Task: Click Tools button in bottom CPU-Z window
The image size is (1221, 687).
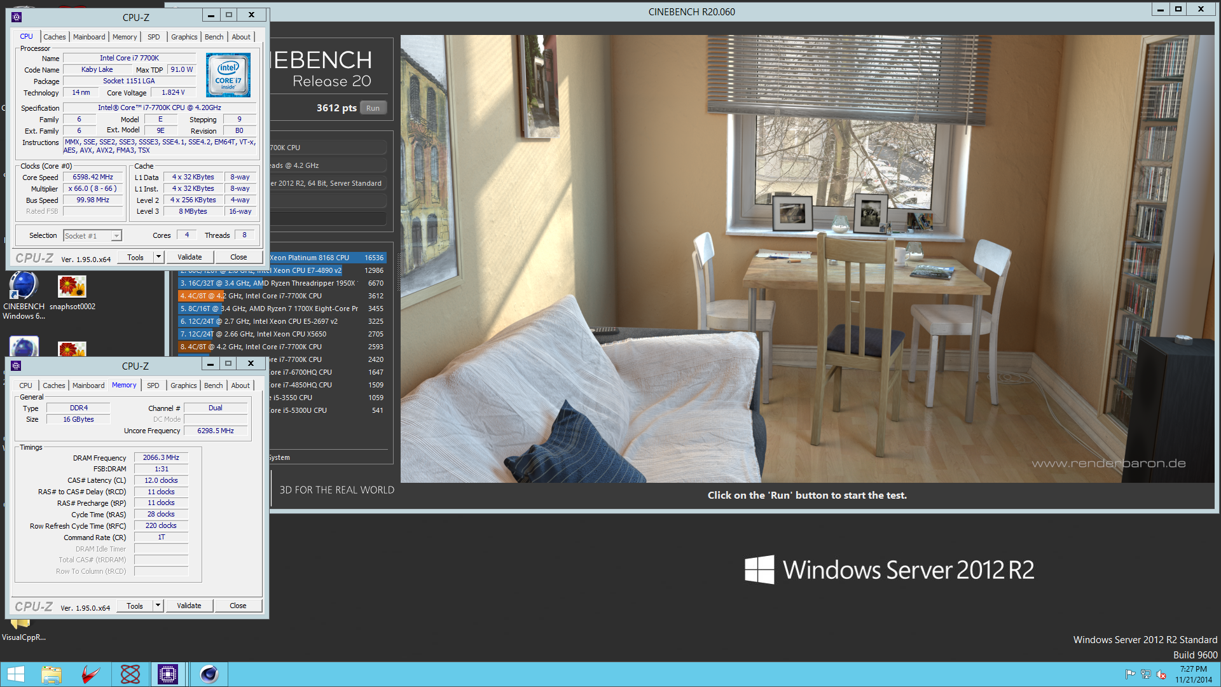Action: click(x=135, y=606)
